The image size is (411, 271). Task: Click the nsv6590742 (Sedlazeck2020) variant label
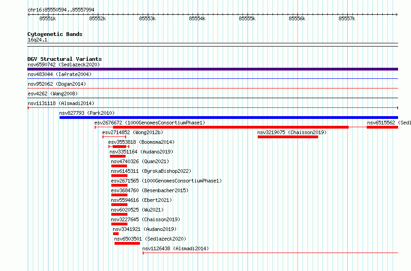64,65
